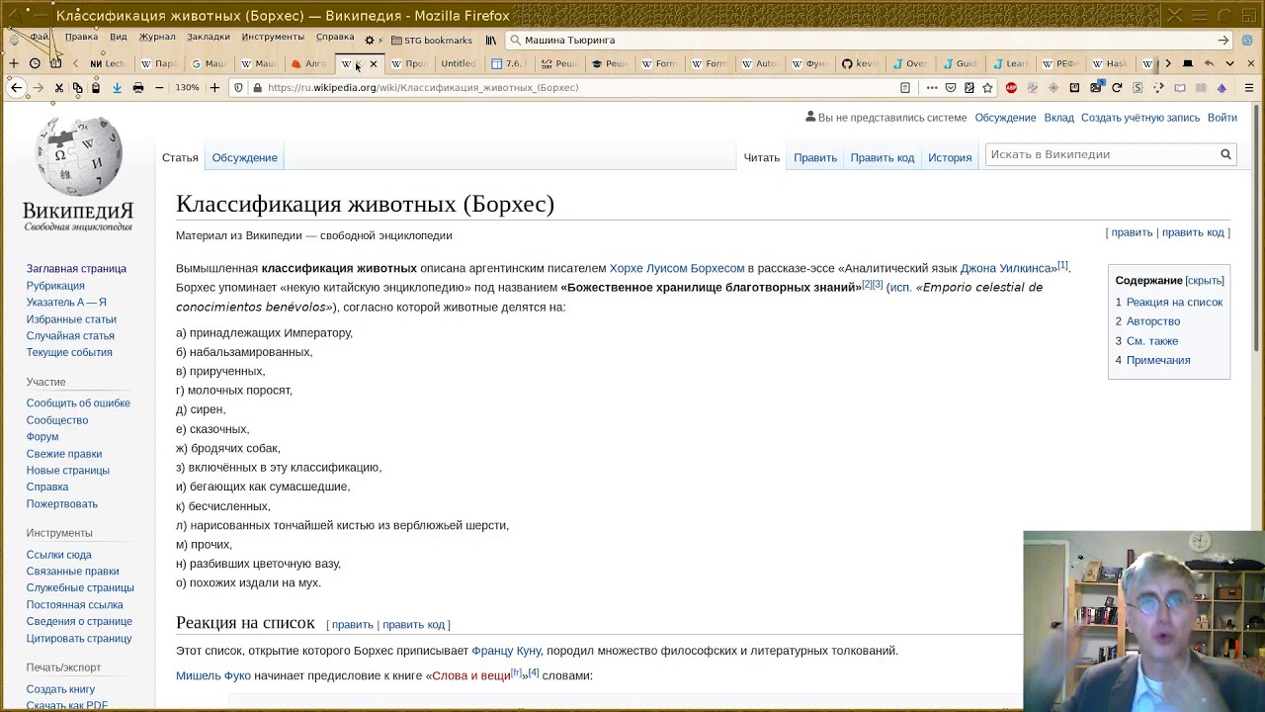This screenshot has height=712, width=1265.
Task: Open the Закладки menu
Action: coord(209,37)
